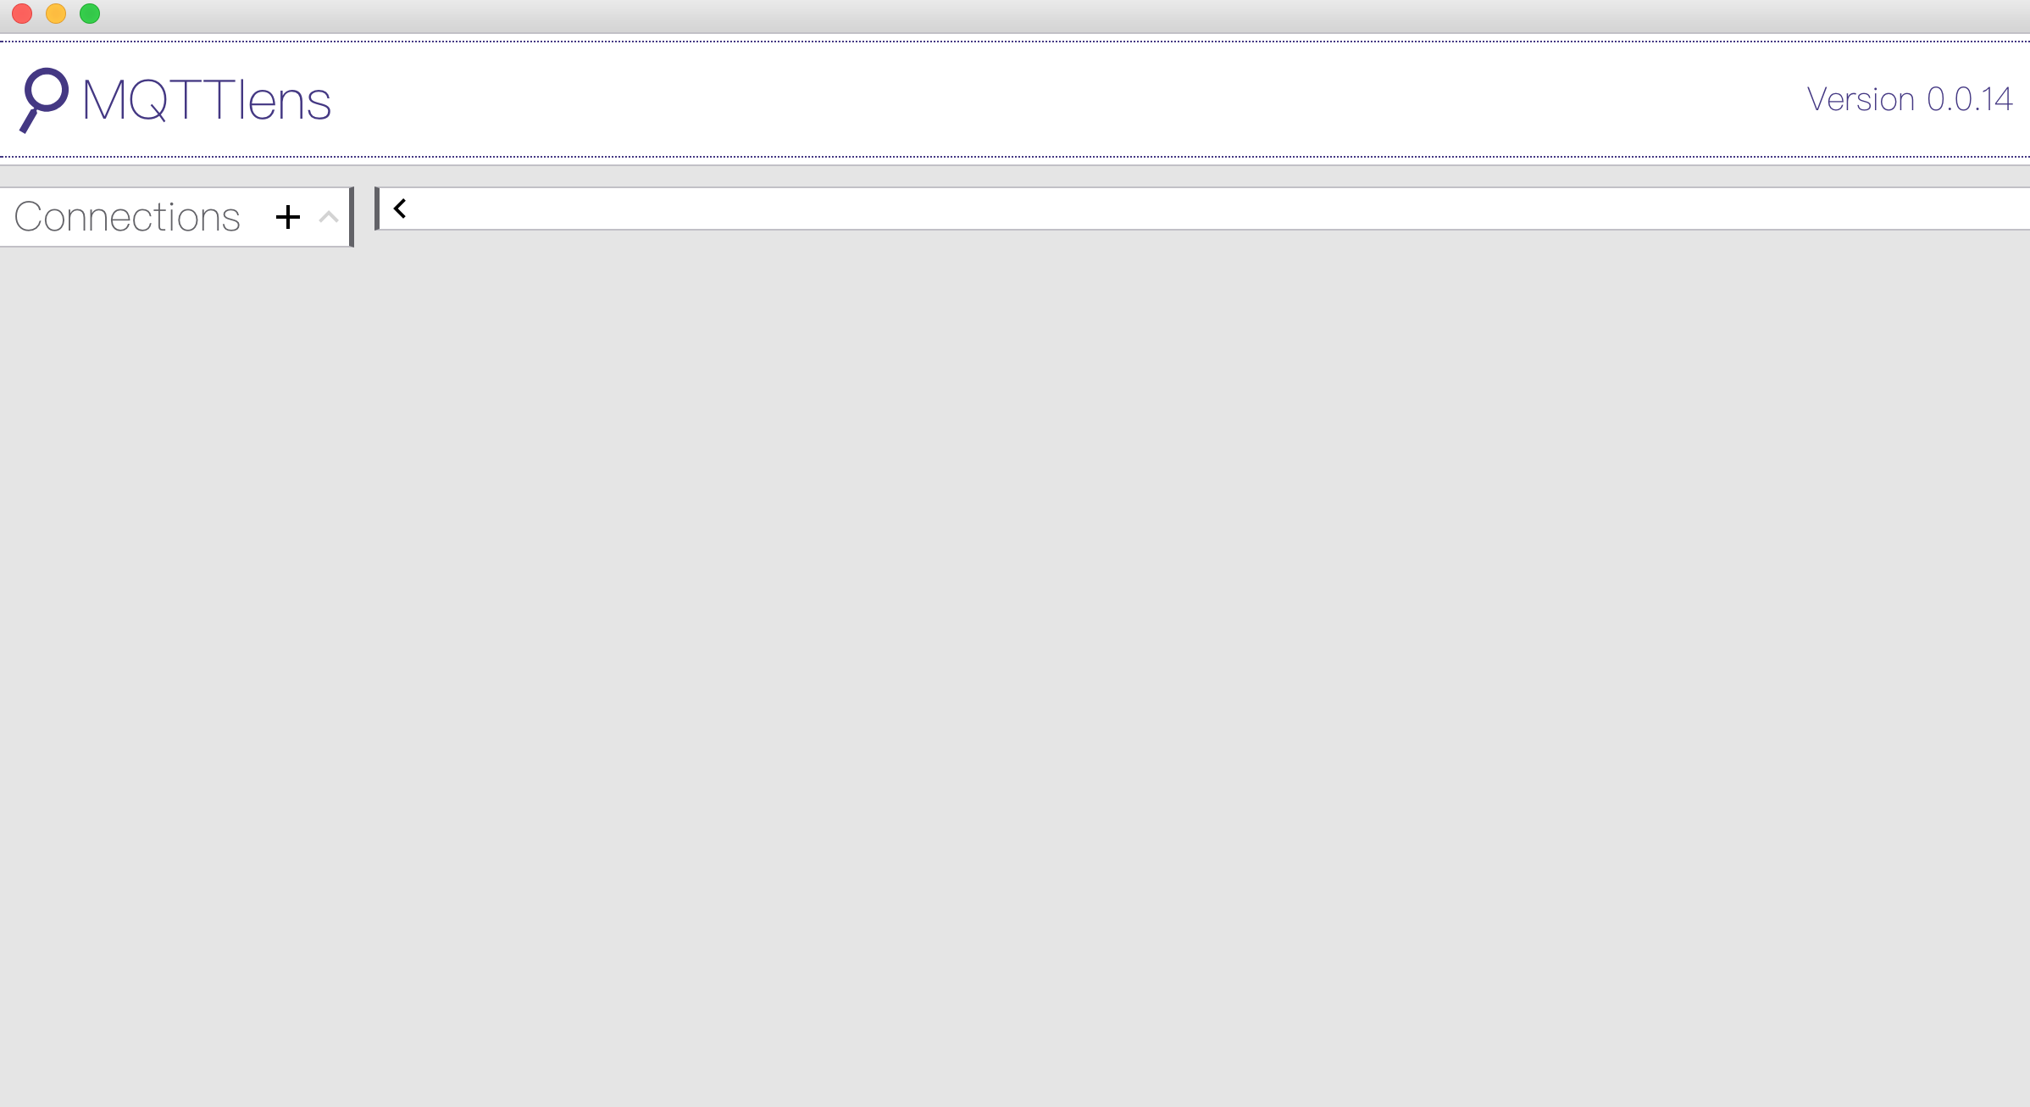The width and height of the screenshot is (2030, 1107).
Task: Maximize the window with green button
Action: [x=90, y=14]
